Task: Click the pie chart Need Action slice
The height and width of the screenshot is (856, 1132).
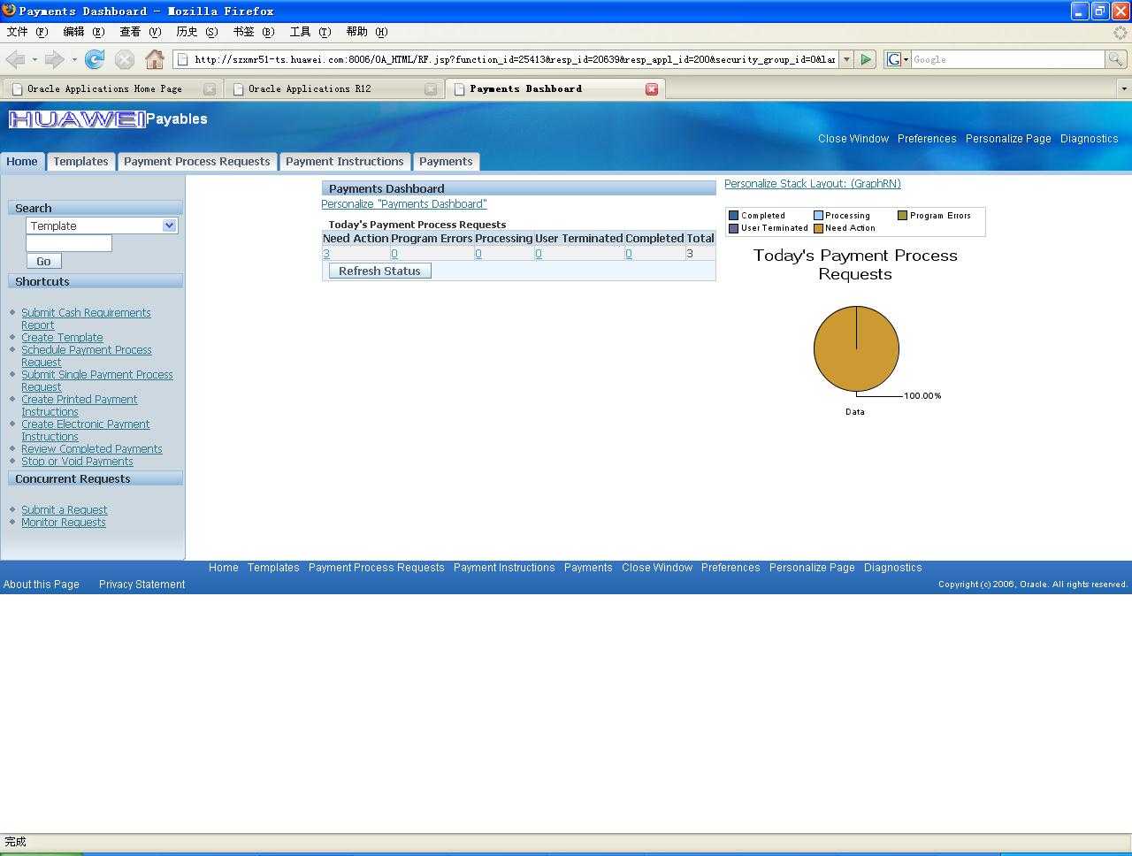Action: 856,349
